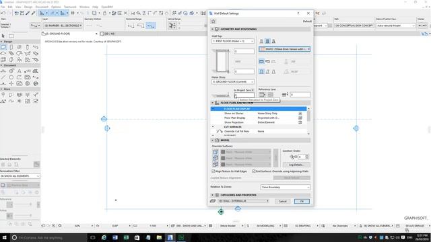Open the Edit menu
Screen dimensions: 431x242
pos(10,7)
